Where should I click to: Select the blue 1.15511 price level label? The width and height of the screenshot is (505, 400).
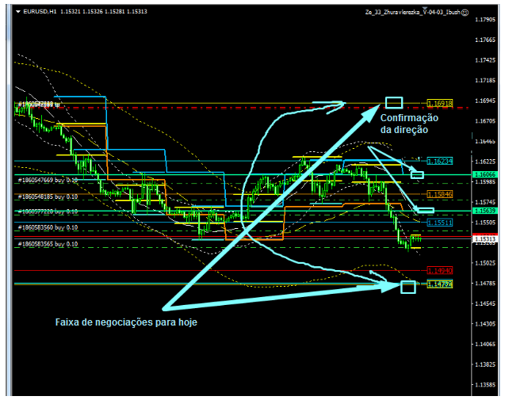click(x=440, y=223)
